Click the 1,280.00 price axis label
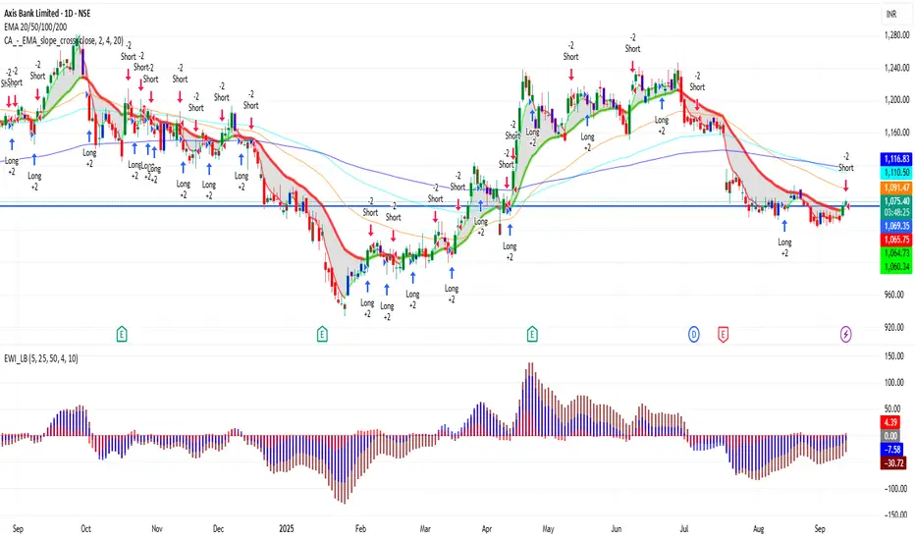 897,35
